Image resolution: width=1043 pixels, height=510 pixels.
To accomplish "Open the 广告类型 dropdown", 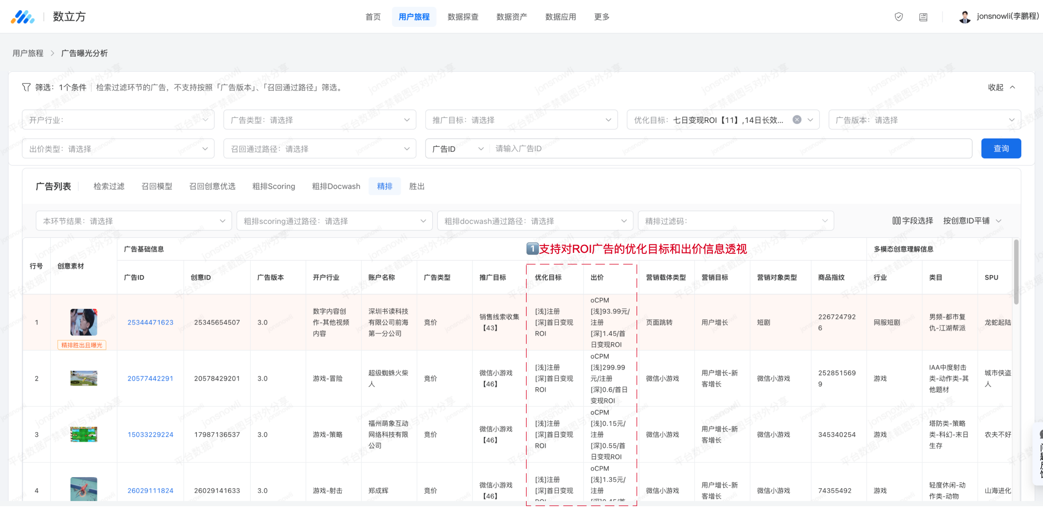I will point(319,120).
